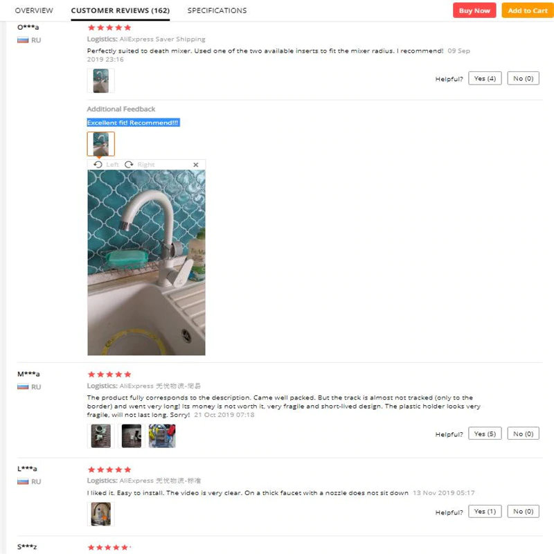Image resolution: width=554 pixels, height=554 pixels.
Task: Open the Overview tab
Action: tap(34, 10)
